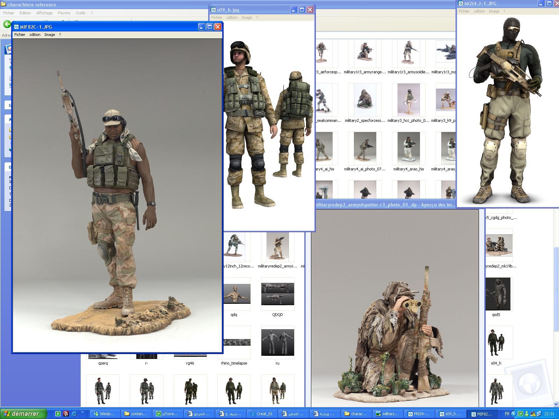This screenshot has width=559, height=419.
Task: Click the file name label y5_cgdg_photo_
Action: pos(501,218)
